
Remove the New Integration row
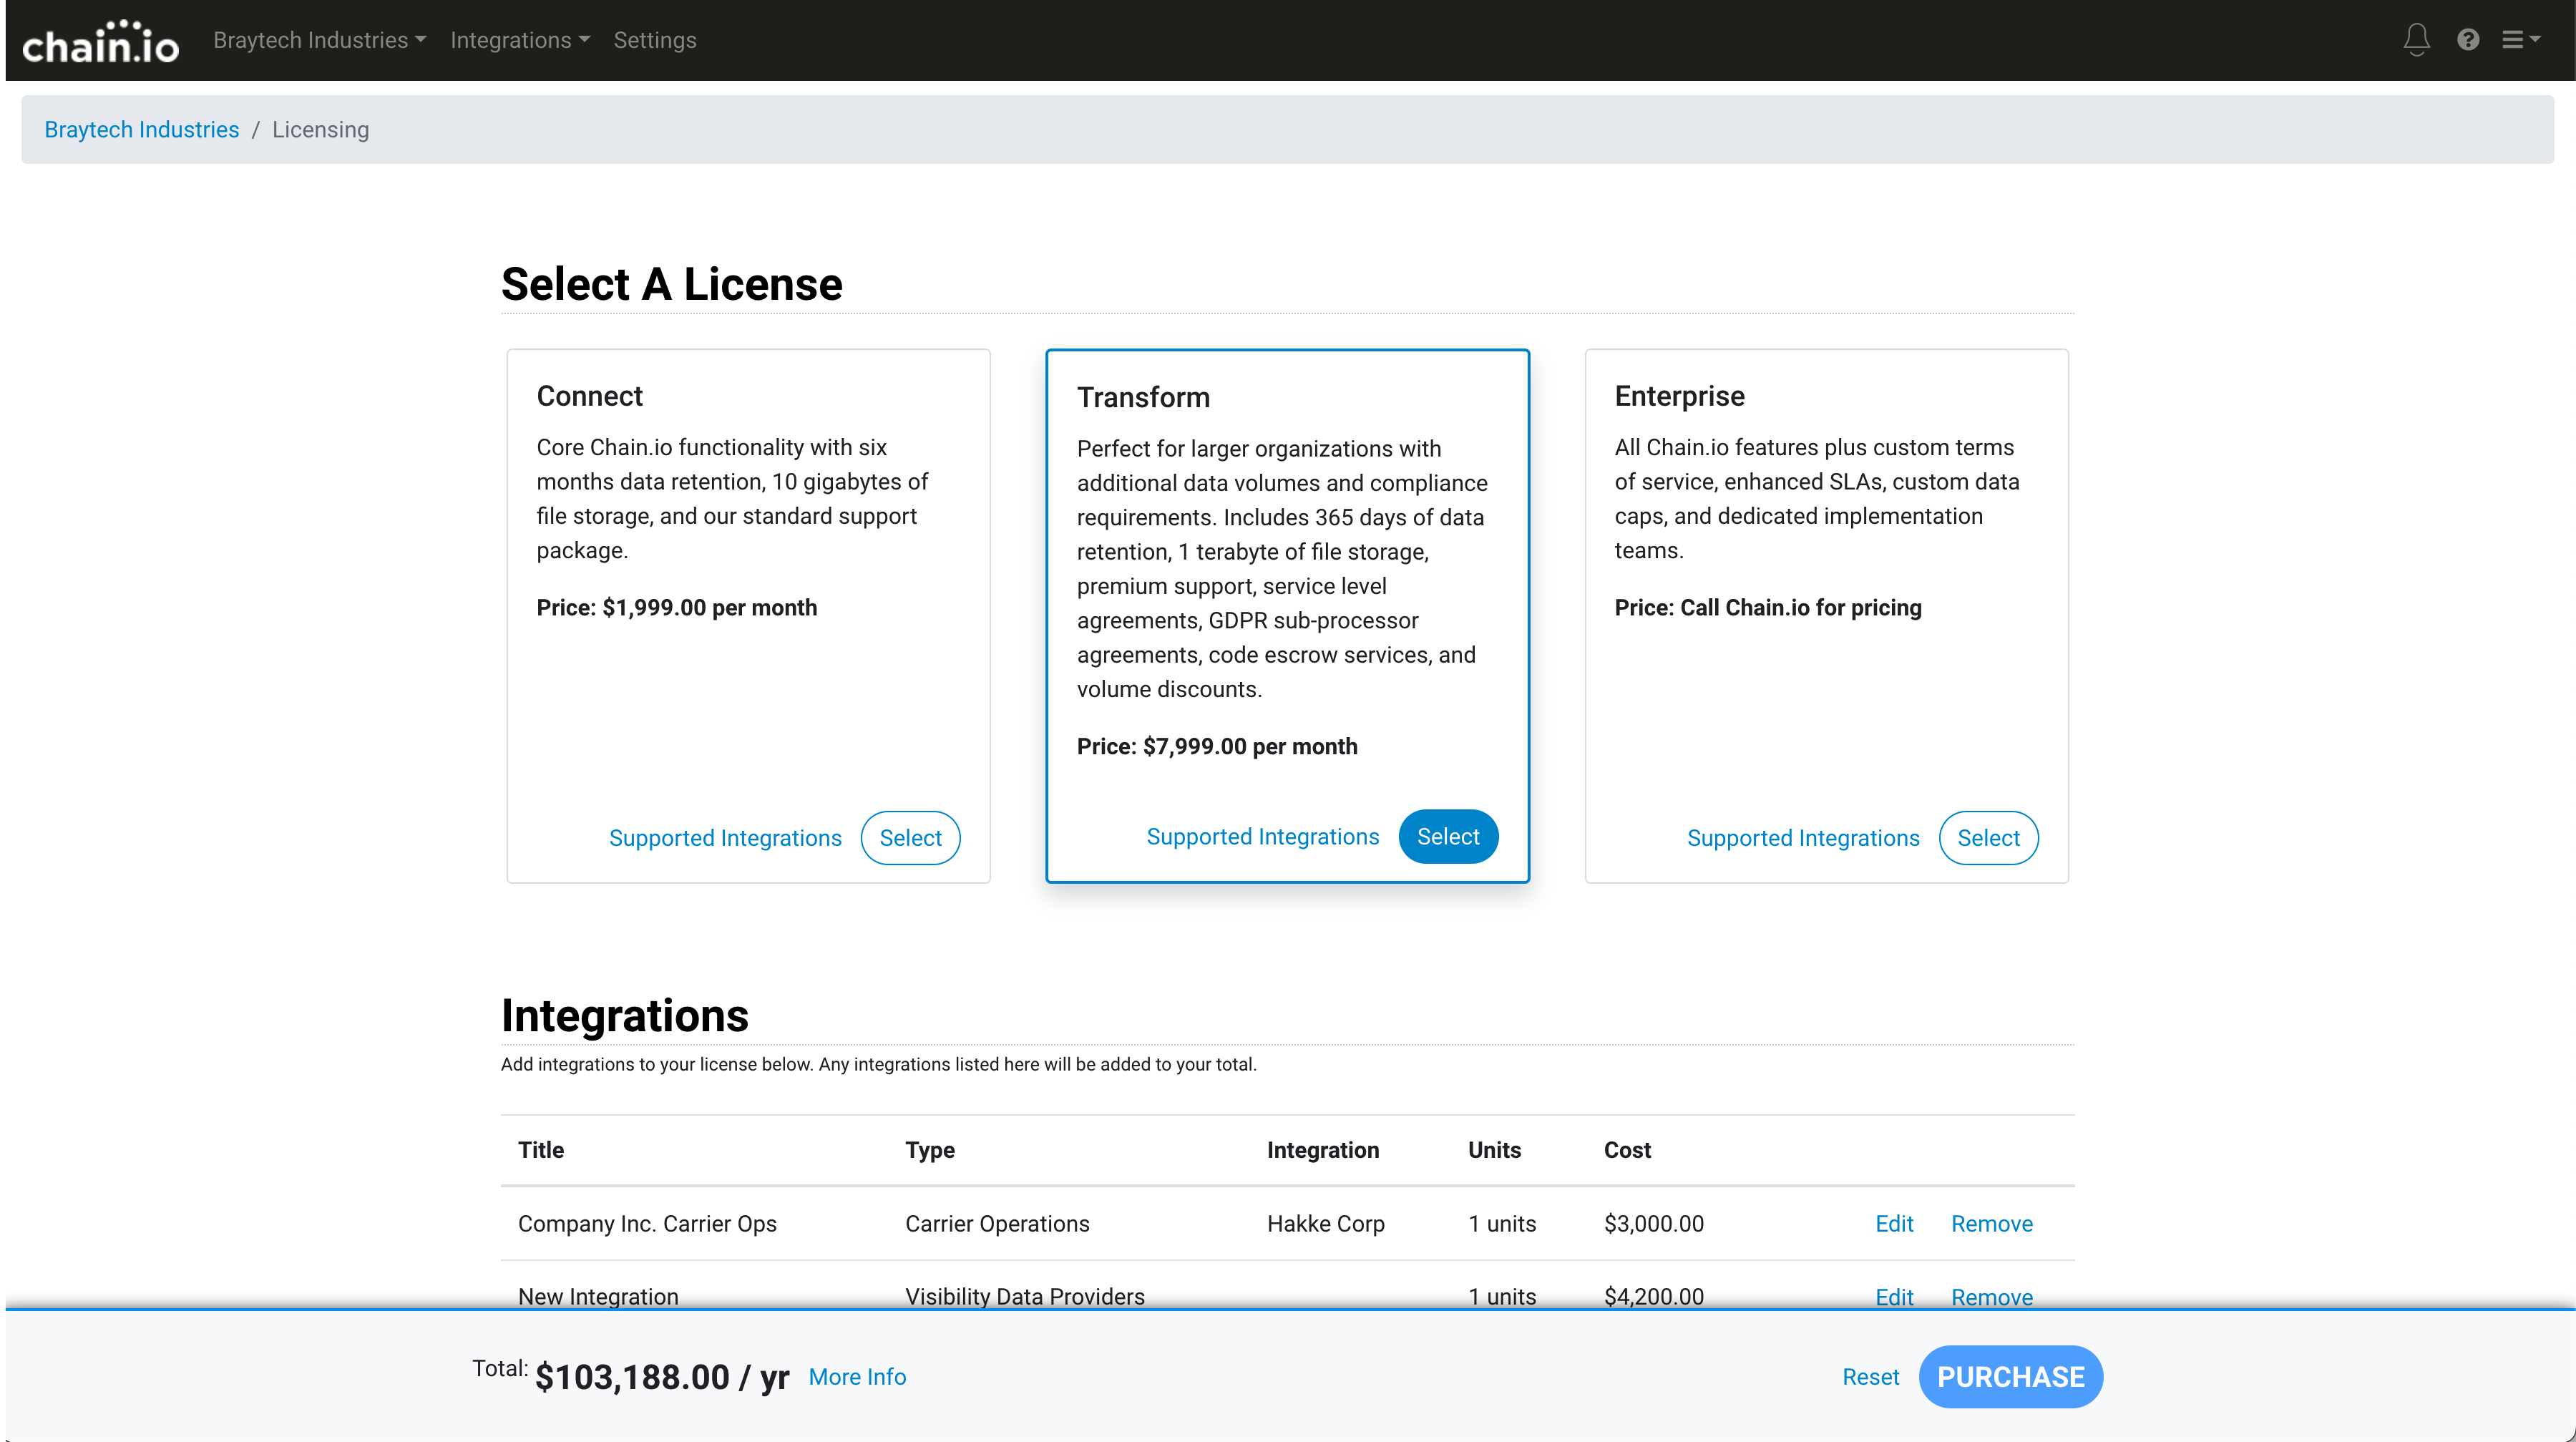pos(1991,1296)
